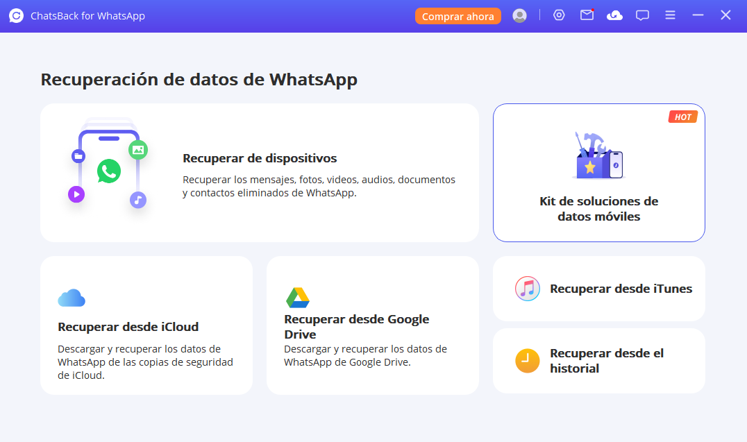Open the feedback chat bubble icon
Screen dimensions: 747x442
642,16
